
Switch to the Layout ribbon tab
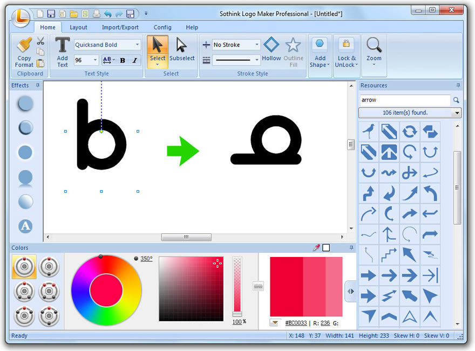point(78,28)
